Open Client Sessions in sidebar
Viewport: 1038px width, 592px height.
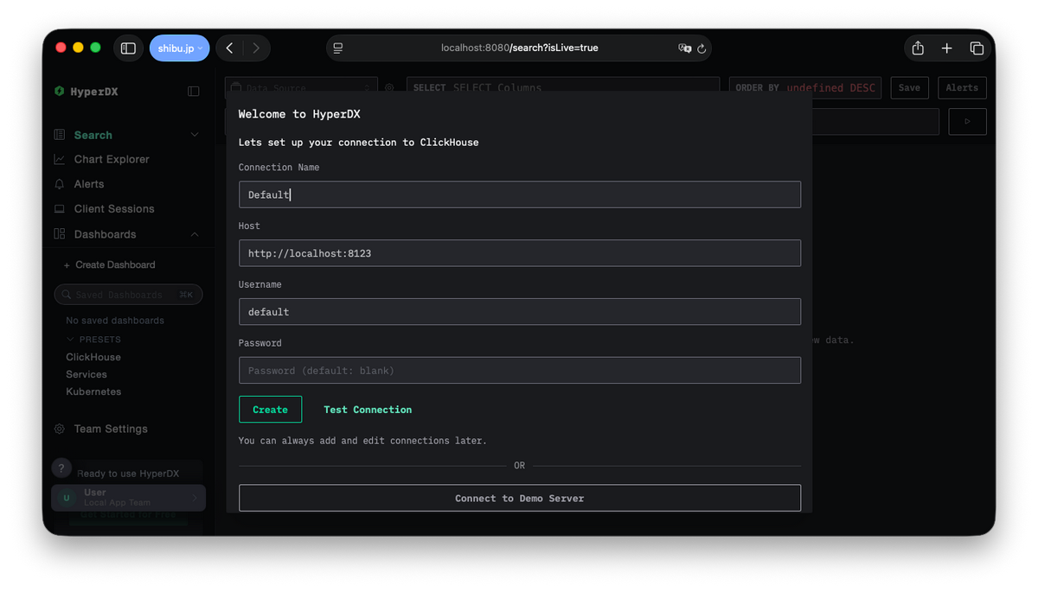114,209
